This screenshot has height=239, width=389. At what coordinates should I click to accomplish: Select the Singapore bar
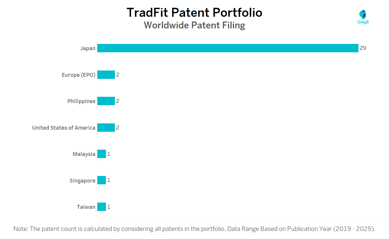point(101,180)
